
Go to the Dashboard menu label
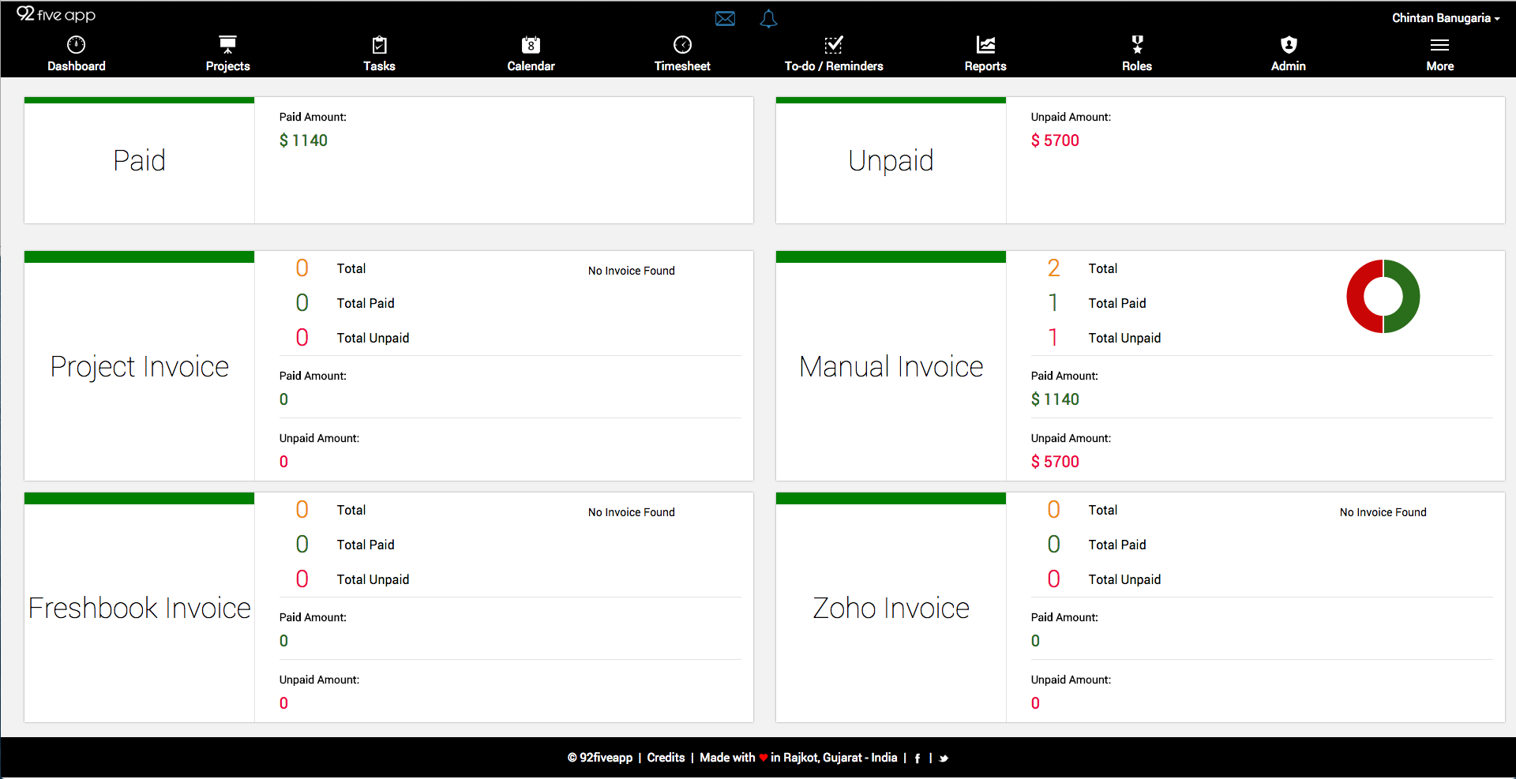tap(77, 66)
